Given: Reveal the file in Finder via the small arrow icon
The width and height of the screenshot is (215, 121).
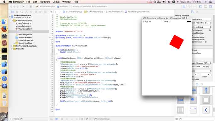Looking at the screenshot, I should pos(206,42).
